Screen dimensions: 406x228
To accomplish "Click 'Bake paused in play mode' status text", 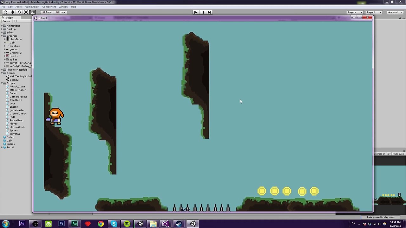I will point(381,217).
